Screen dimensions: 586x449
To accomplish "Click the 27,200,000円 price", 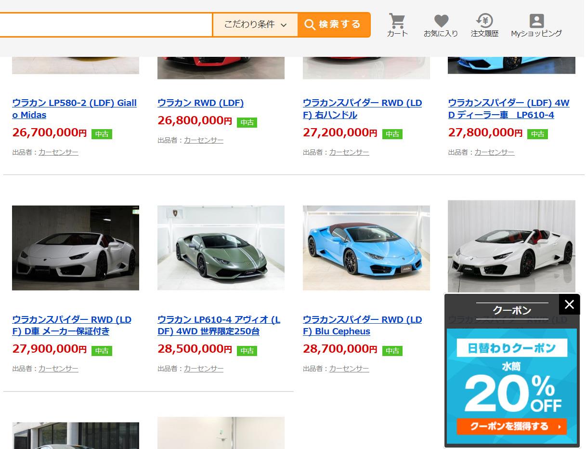I will (340, 132).
